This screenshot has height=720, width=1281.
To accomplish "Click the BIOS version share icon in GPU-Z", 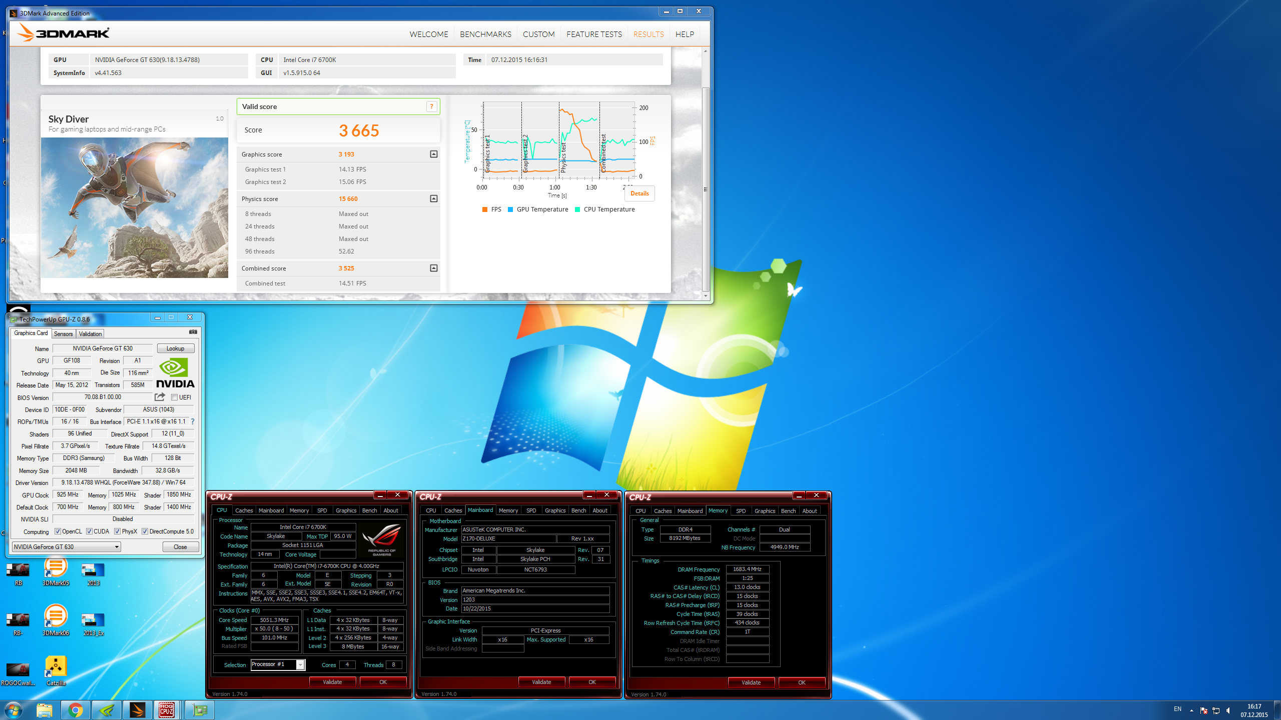I will (x=160, y=397).
